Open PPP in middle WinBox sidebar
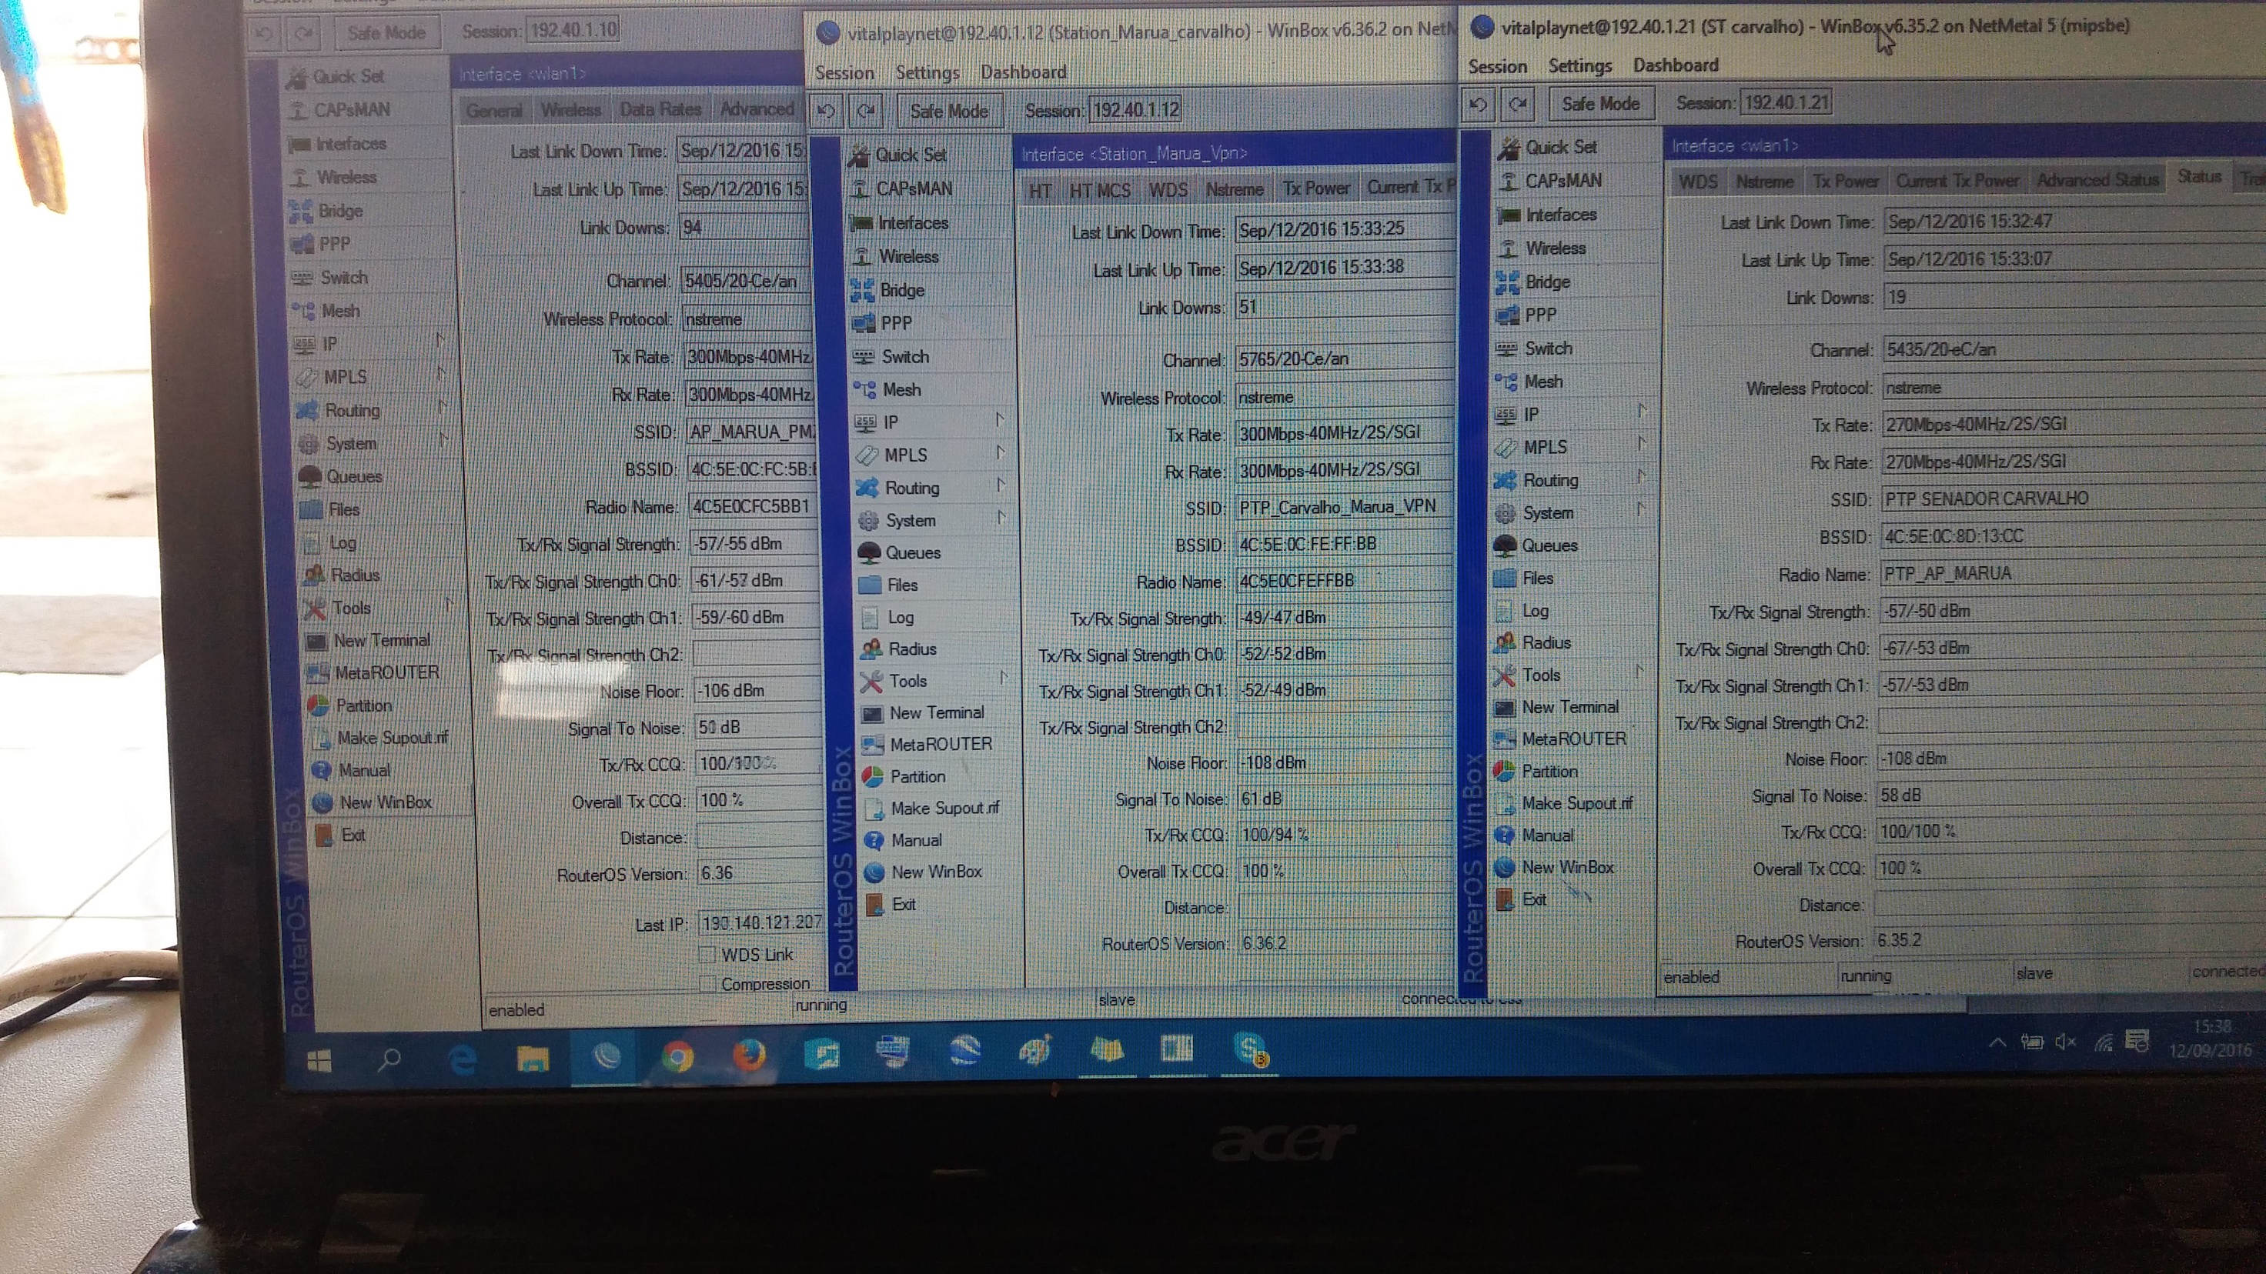This screenshot has width=2266, height=1274. (x=883, y=324)
